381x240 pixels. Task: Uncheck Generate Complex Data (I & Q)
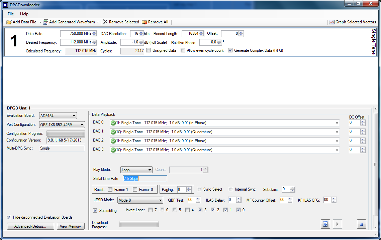tap(230, 50)
